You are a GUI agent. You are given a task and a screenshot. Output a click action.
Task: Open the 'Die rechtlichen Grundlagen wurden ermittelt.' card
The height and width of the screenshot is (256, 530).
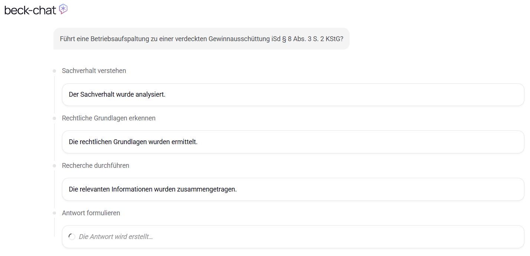tap(293, 142)
